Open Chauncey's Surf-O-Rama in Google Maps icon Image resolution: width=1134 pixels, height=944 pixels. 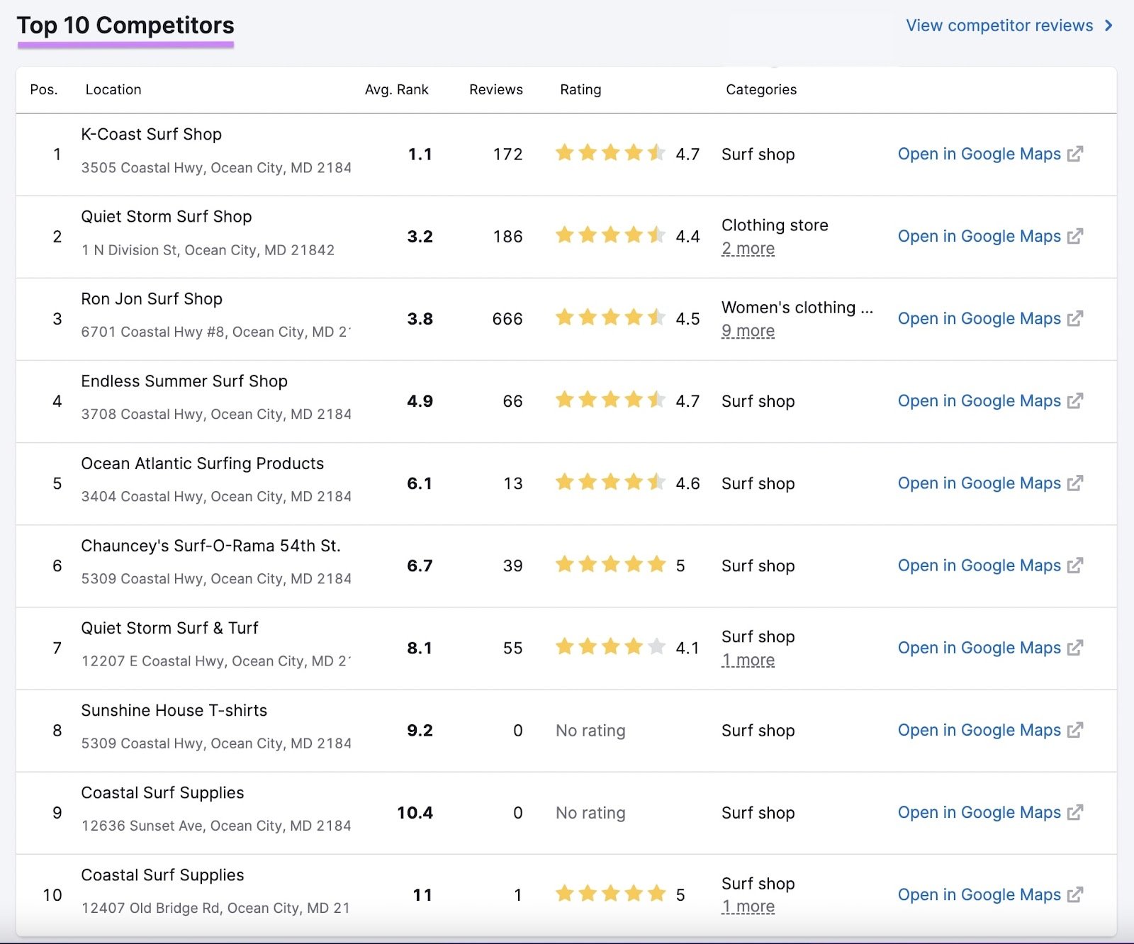click(x=1076, y=565)
